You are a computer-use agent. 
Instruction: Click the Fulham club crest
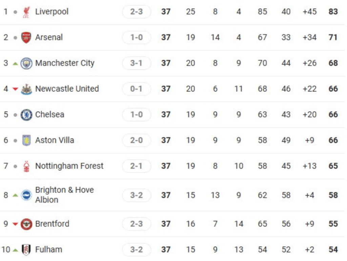pyautogui.click(x=26, y=250)
